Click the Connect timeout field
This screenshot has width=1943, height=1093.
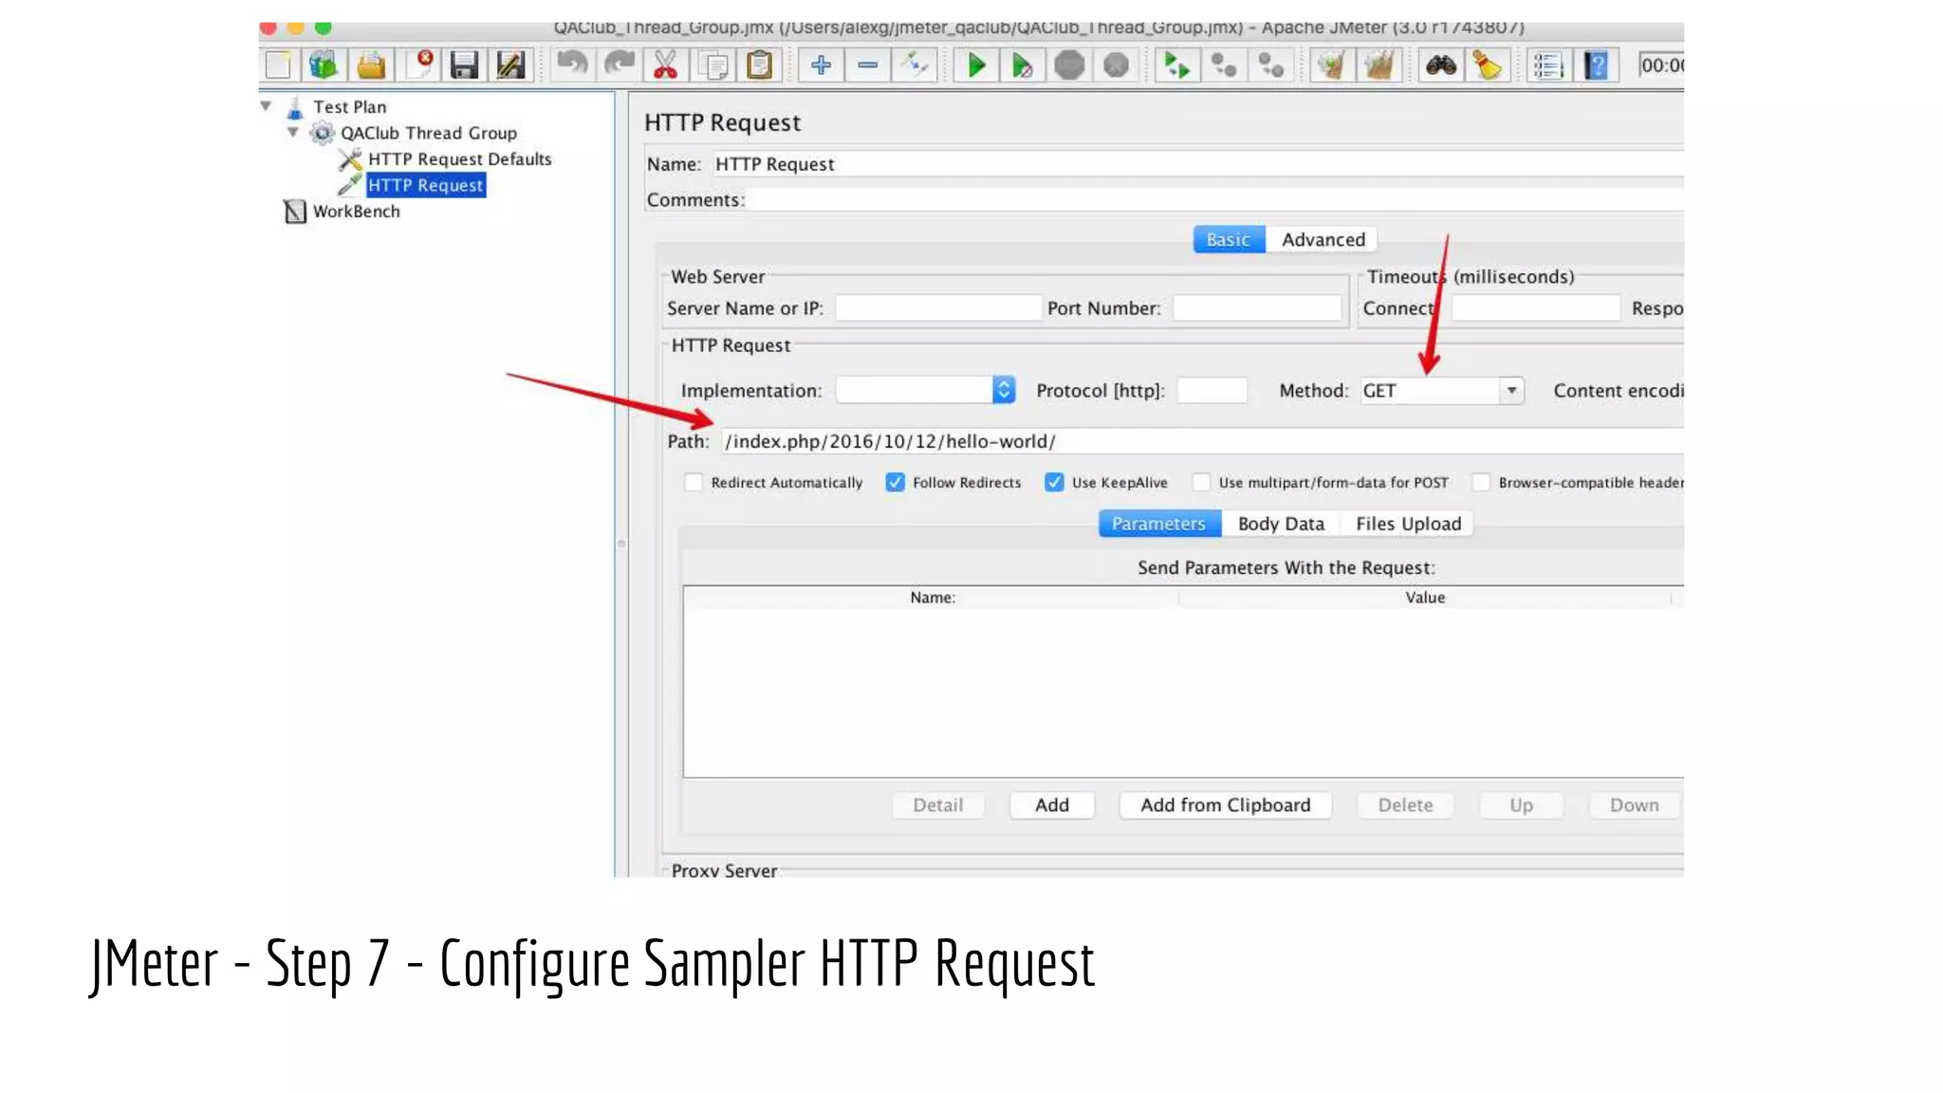pyautogui.click(x=1535, y=308)
